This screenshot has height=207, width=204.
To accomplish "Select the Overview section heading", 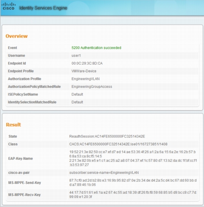I will click(17, 36).
